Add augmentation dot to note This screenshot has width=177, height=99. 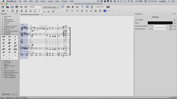pos(58,11)
